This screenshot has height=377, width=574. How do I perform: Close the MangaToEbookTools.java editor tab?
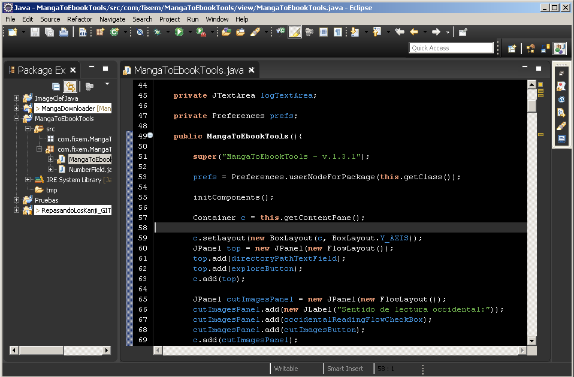point(252,70)
